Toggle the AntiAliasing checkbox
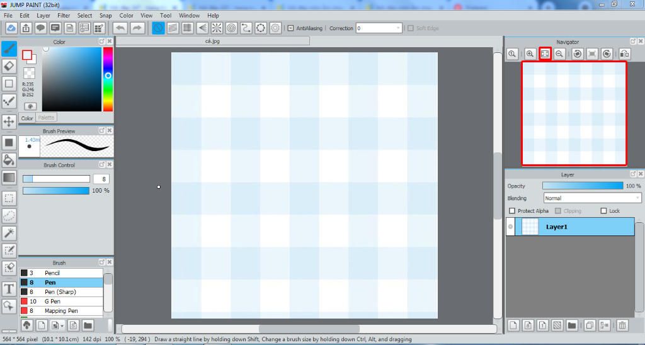Viewport: 645px width, 345px height. (290, 28)
